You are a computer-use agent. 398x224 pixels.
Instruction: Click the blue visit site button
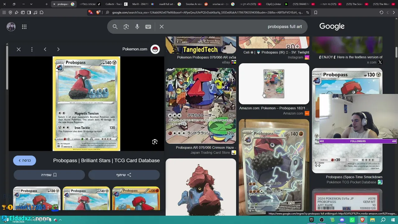(x=25, y=161)
